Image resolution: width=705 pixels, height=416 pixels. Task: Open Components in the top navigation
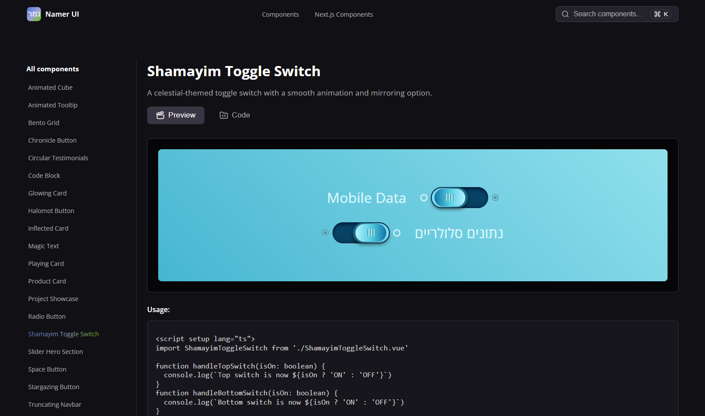point(280,14)
